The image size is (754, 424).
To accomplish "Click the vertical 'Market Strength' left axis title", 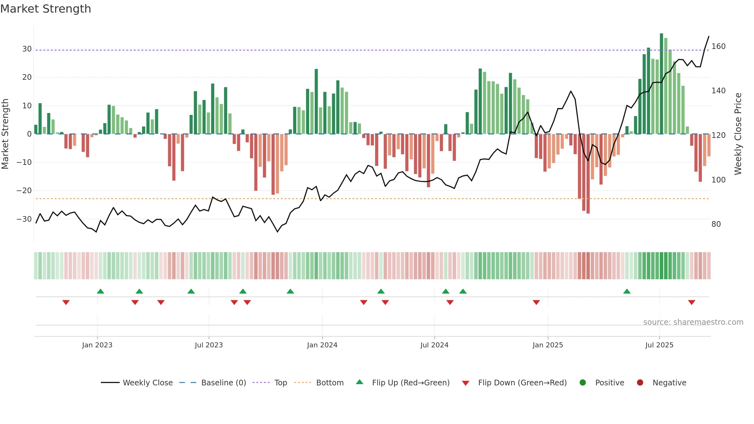I will tap(5, 134).
